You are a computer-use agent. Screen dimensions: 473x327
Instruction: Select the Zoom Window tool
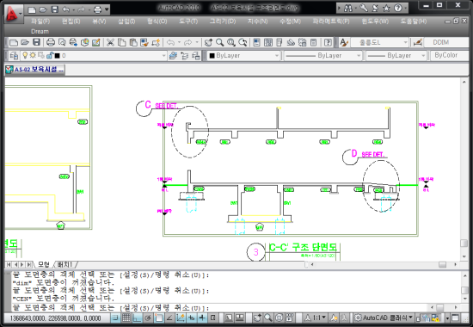point(231,42)
